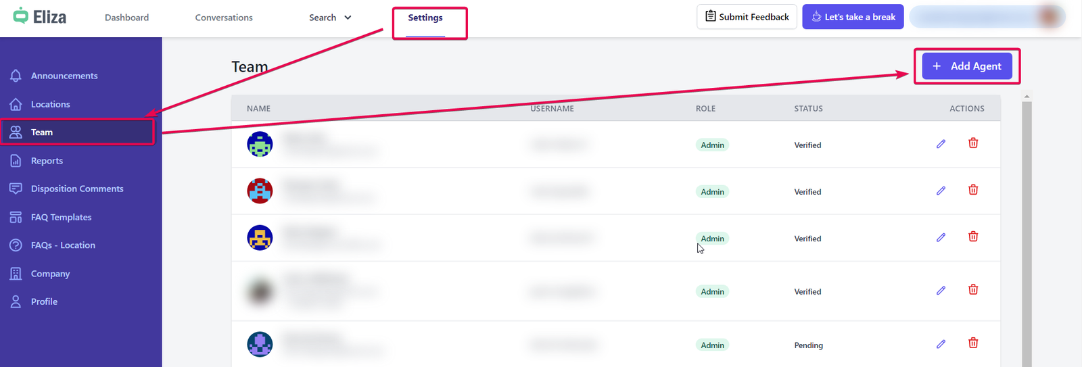Viewport: 1082px width, 367px height.
Task: Delete the first team member with trash icon
Action: coord(973,143)
